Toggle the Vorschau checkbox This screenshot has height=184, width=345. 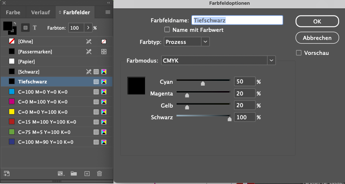point(299,53)
